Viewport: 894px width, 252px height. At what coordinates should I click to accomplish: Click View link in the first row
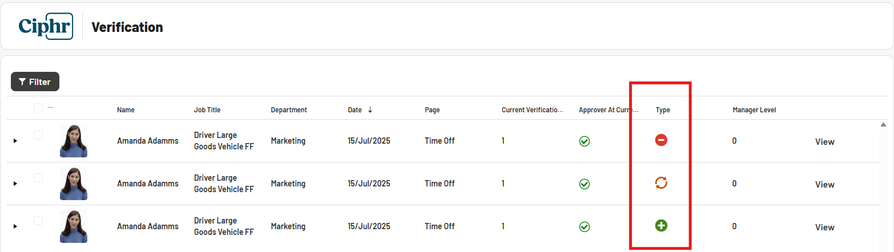tap(824, 141)
